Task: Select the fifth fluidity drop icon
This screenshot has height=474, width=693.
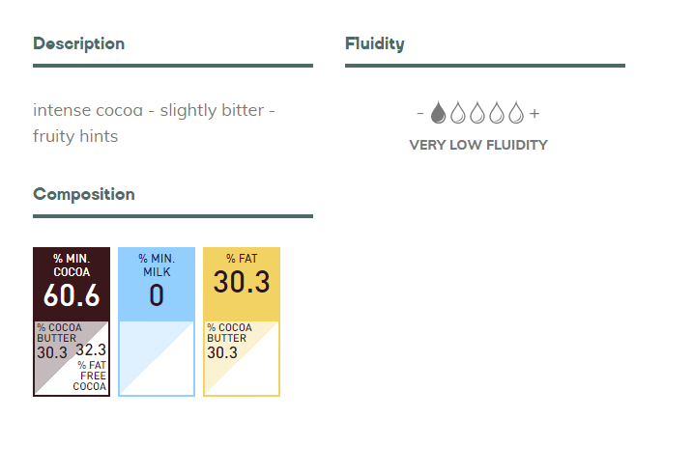Action: (x=516, y=113)
